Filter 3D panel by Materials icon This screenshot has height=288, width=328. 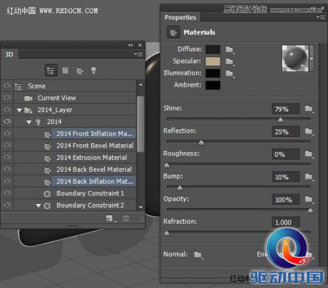coord(79,70)
